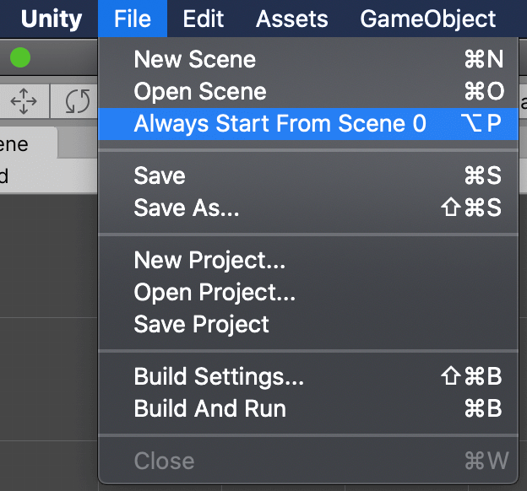Screen dimensions: 527x491
Task: Switch to the Scene tab
Action: [28, 144]
